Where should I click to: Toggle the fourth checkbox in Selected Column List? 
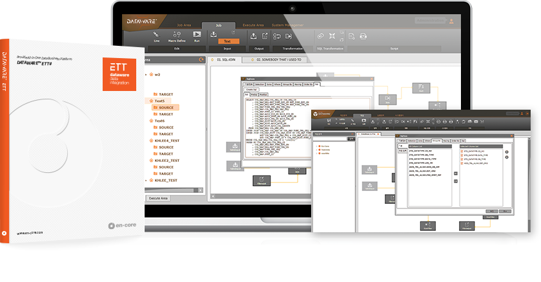(x=462, y=163)
